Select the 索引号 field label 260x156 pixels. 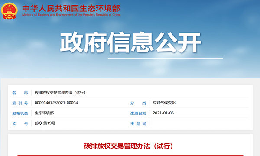coord(20,103)
